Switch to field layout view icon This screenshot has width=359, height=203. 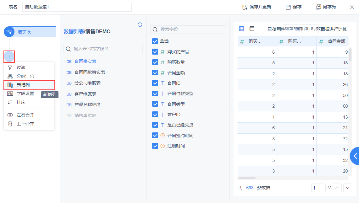[x=252, y=29]
